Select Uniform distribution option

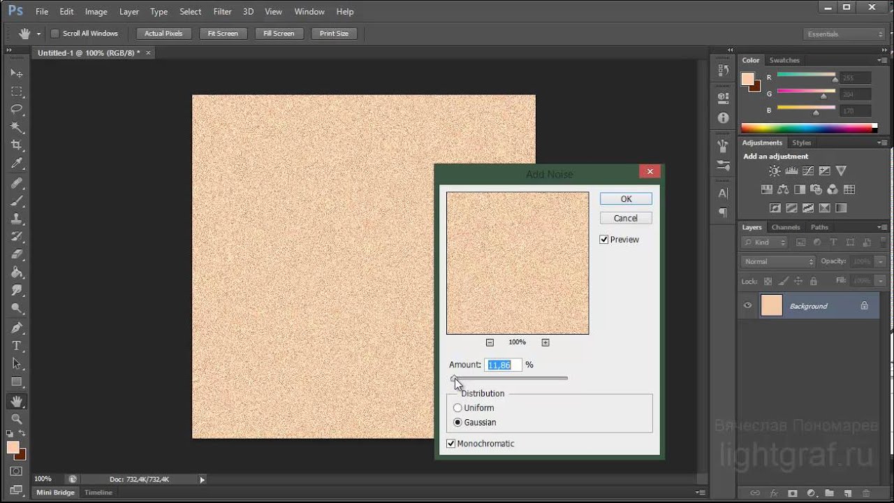point(458,408)
